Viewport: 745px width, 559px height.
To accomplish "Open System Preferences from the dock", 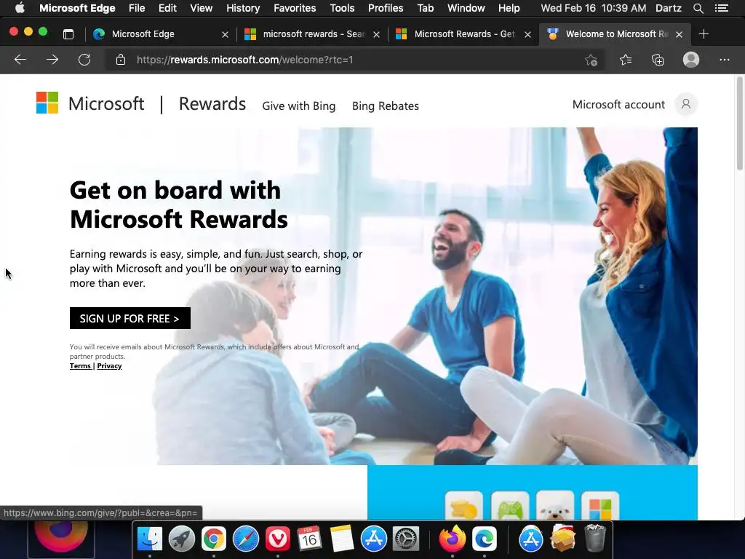I will click(406, 539).
